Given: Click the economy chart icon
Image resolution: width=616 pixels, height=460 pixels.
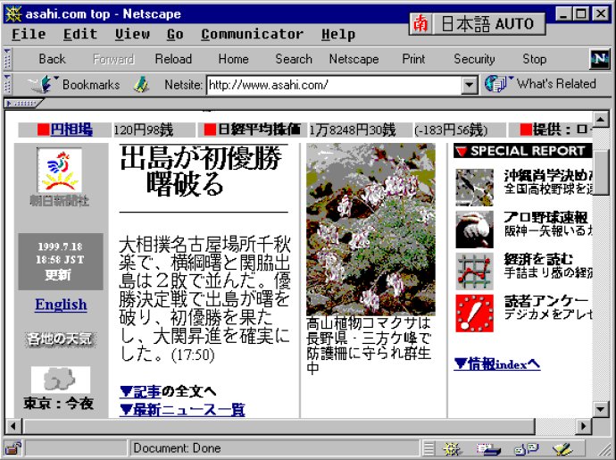Looking at the screenshot, I should coord(474,272).
